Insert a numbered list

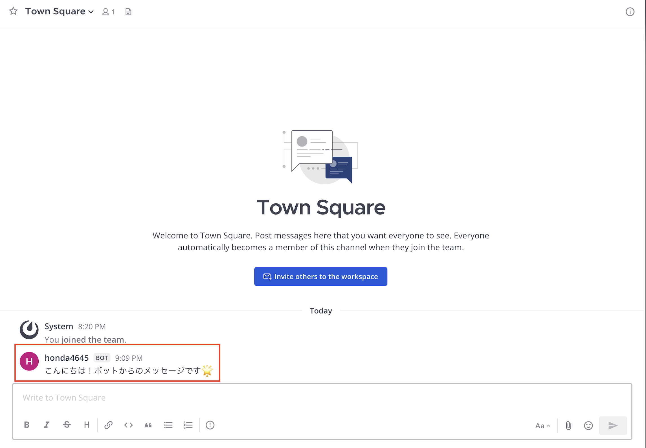188,425
